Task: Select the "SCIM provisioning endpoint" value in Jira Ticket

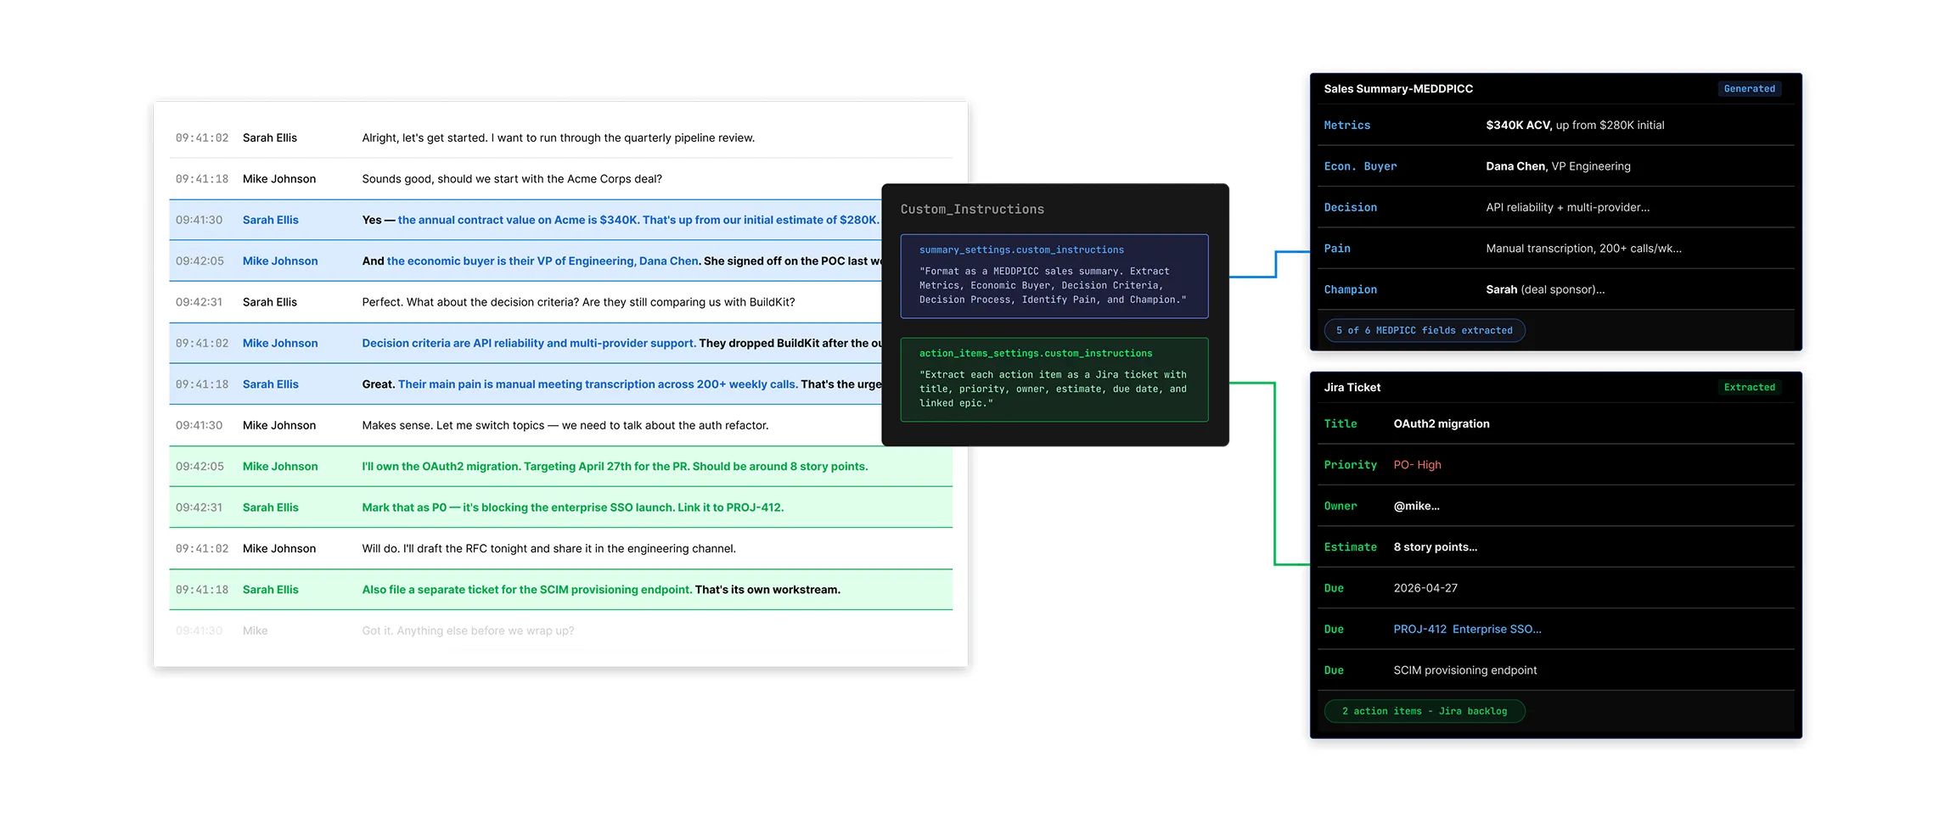Action: 1464,671
